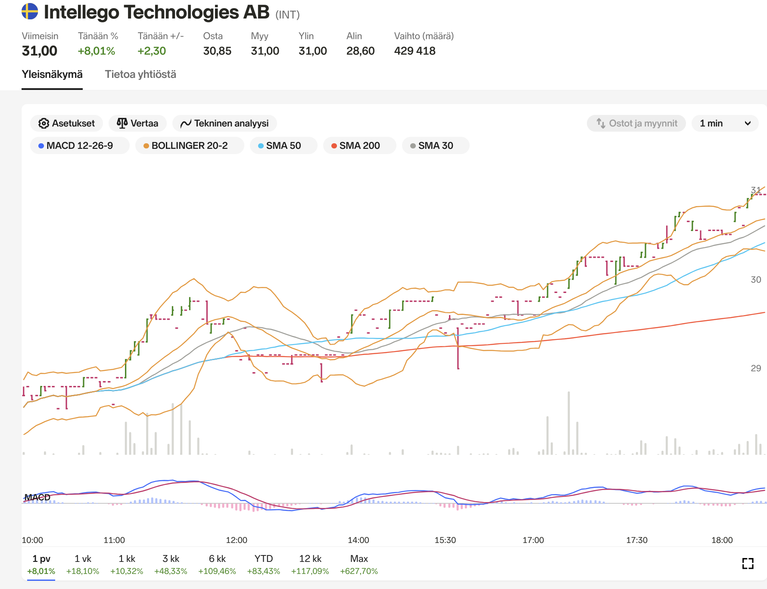This screenshot has height=589, width=767.
Task: Choose the 3 kk time range
Action: point(171,564)
